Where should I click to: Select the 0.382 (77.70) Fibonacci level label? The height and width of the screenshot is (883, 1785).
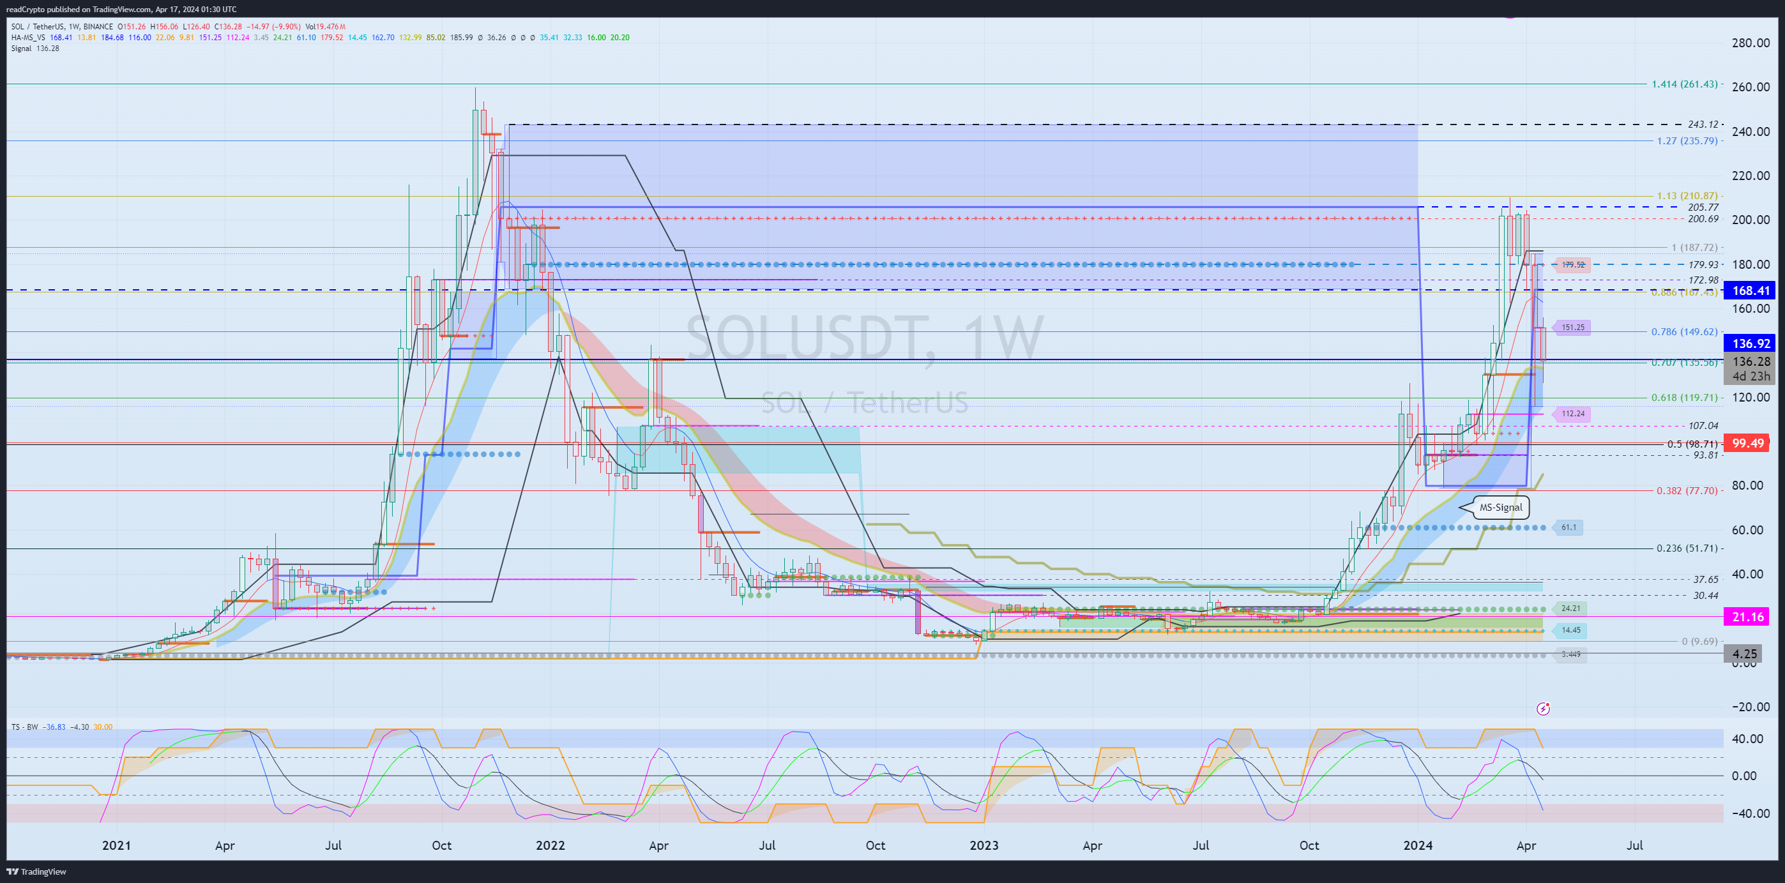1687,490
